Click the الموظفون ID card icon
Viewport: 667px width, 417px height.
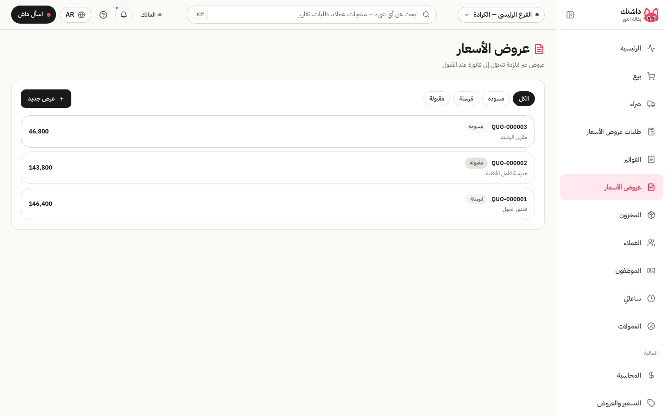[651, 271]
